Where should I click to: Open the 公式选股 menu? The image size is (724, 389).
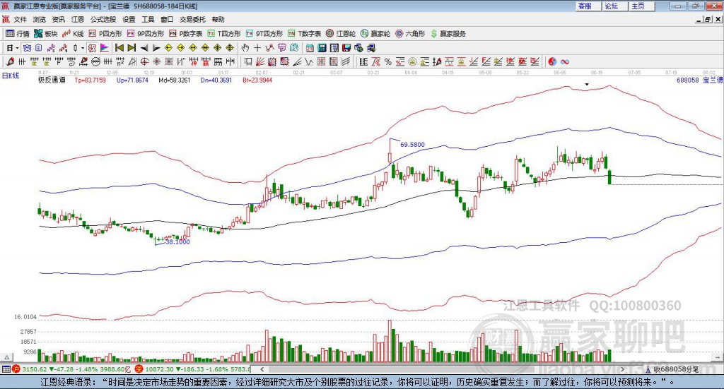point(103,19)
